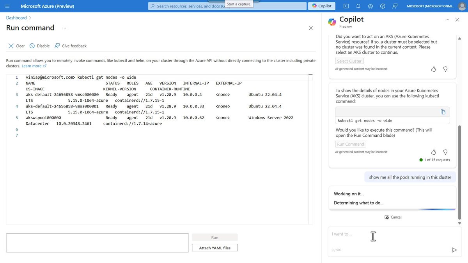Open the MICROSOFT directory dropdown

pos(431,6)
